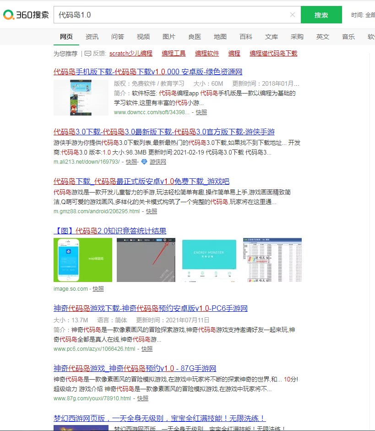Click the single-word suggestion 编程

click(234, 53)
